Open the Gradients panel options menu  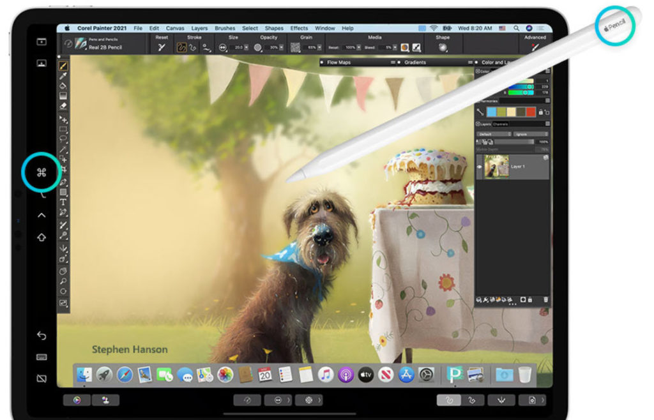[470, 63]
